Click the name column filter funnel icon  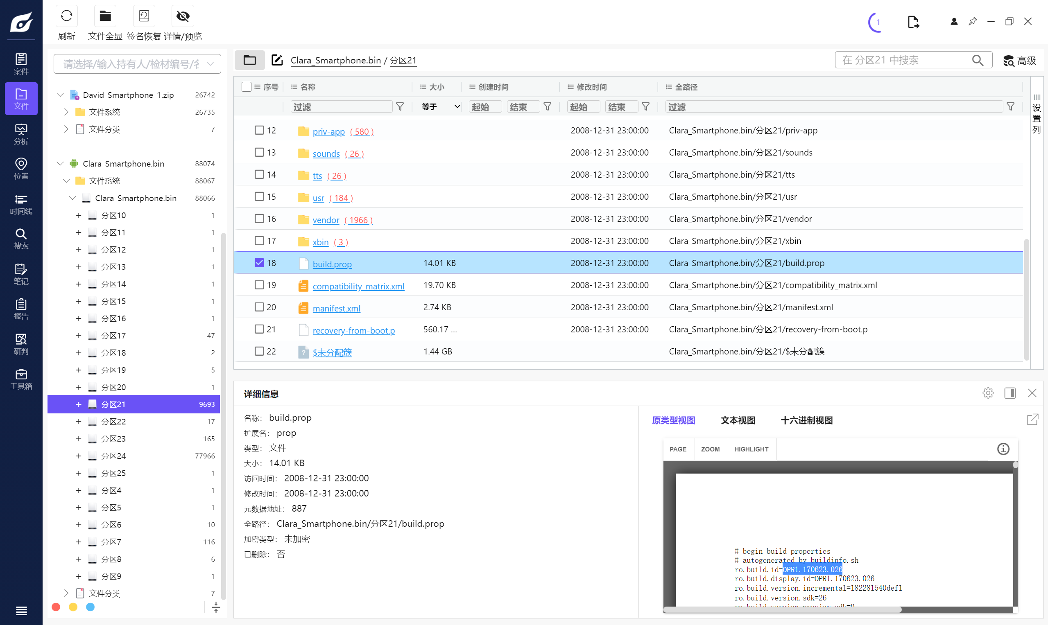[x=400, y=106]
